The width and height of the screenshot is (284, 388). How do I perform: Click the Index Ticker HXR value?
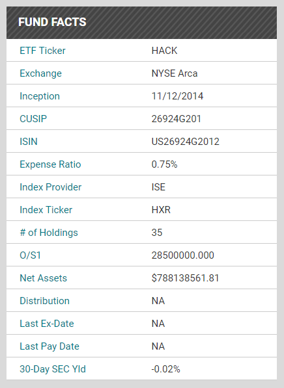[x=161, y=210]
